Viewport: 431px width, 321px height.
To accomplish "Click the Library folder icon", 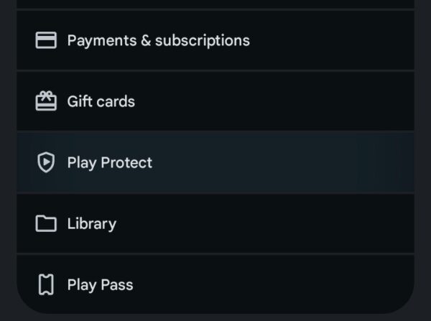I will pyautogui.click(x=46, y=224).
